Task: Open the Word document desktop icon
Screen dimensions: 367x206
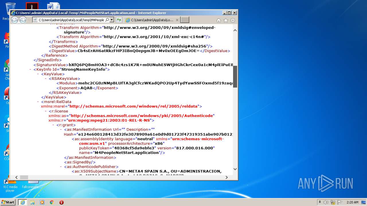Action: 54,6
